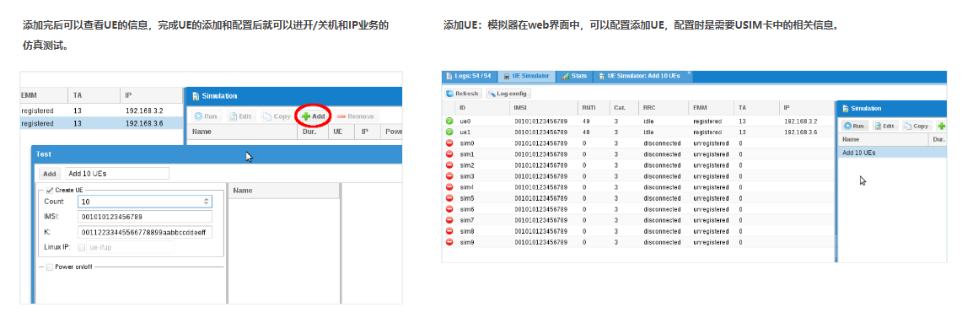
Task: Click IP 192.168.3.6 in ue1 row of right table
Action: pyautogui.click(x=801, y=132)
